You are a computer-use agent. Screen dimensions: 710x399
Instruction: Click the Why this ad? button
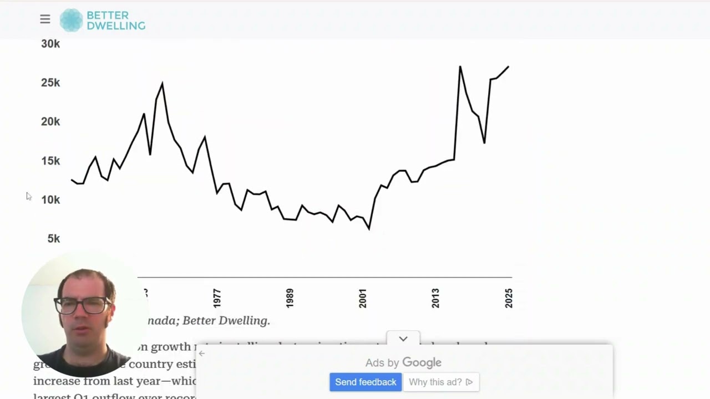(435, 382)
